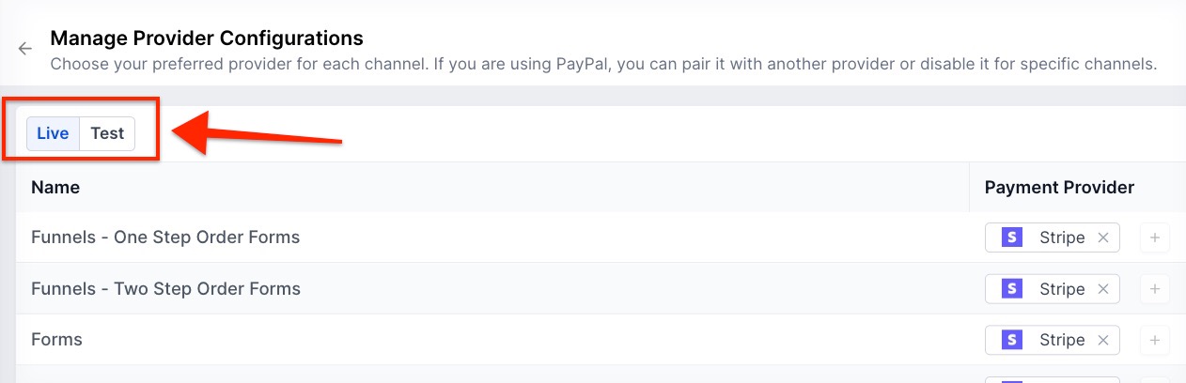The height and width of the screenshot is (383, 1186).
Task: Click the Name column header
Action: [x=55, y=187]
